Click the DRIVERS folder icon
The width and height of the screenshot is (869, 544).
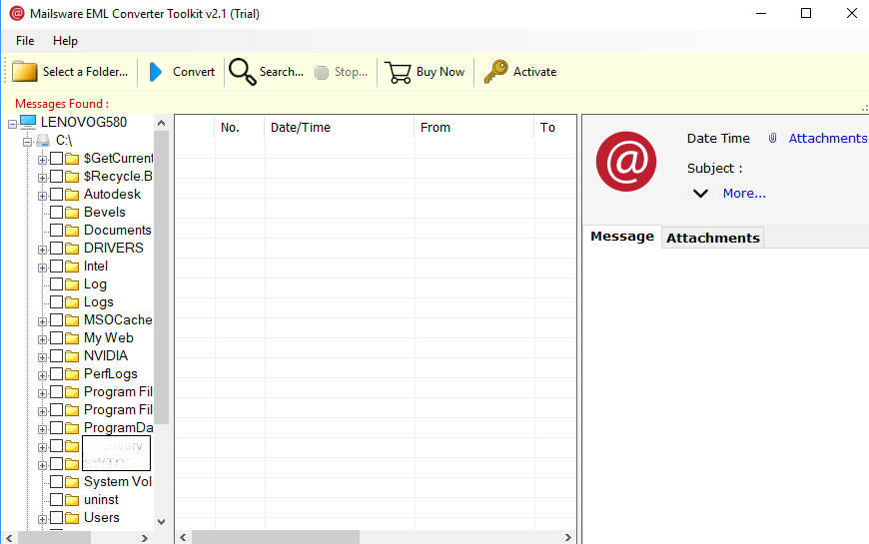pyautogui.click(x=72, y=249)
